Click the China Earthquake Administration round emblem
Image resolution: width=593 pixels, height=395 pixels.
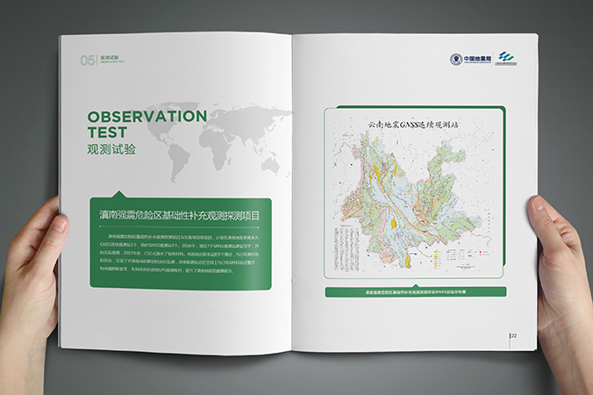(x=455, y=60)
